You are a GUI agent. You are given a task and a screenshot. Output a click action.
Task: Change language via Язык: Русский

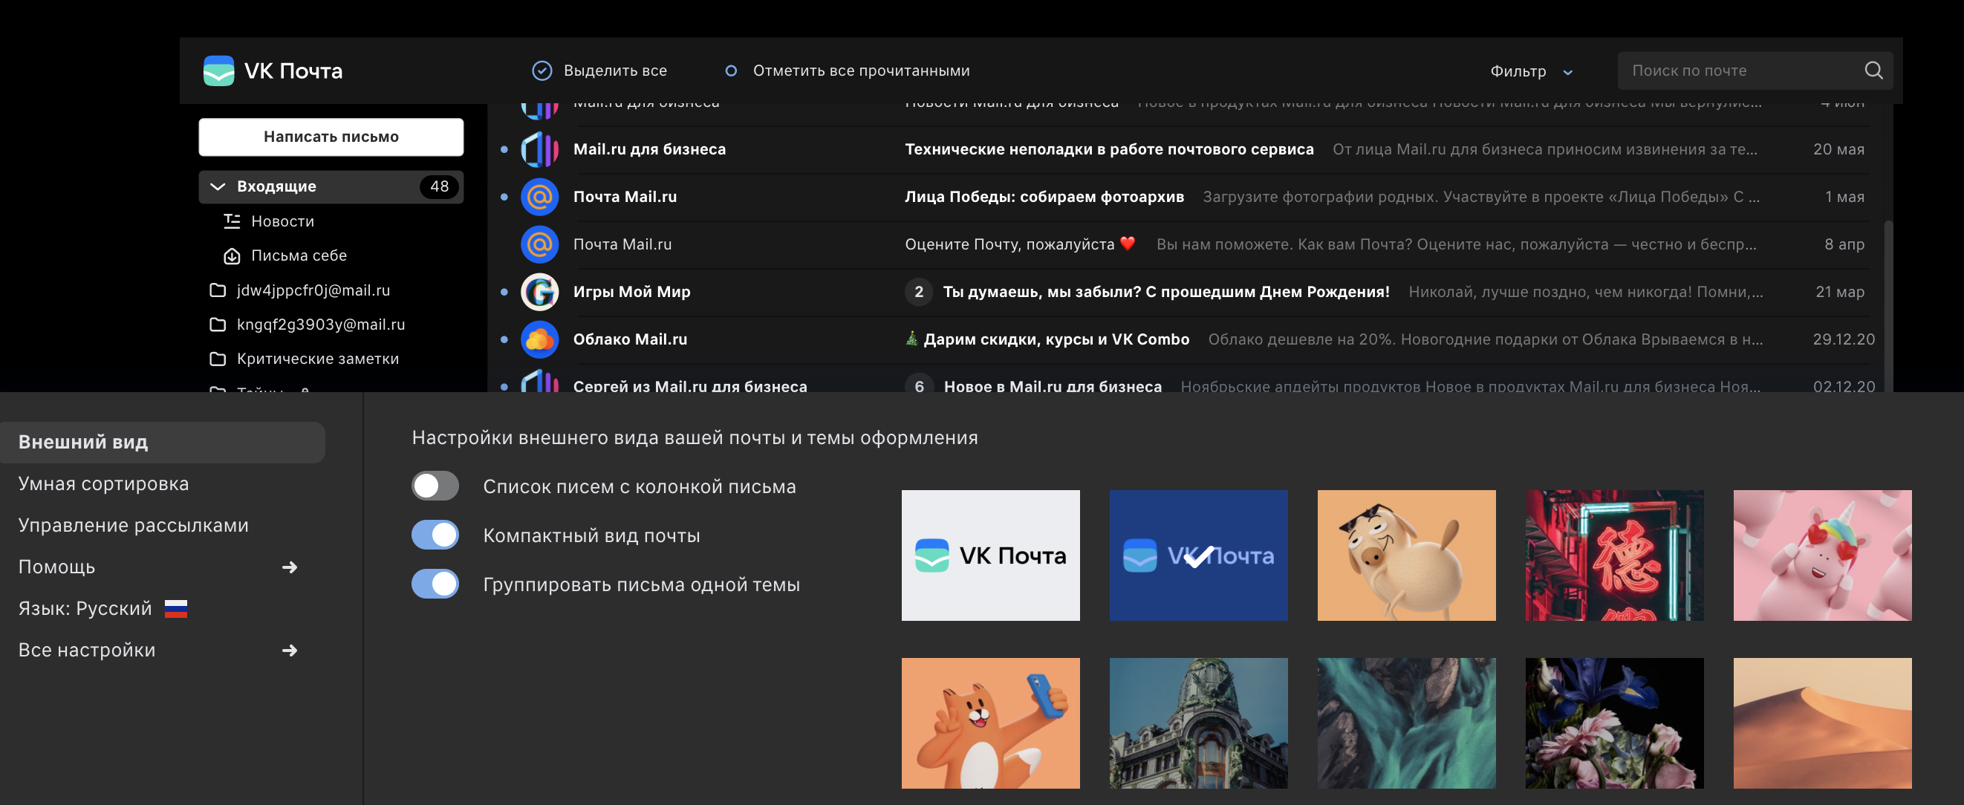103,608
